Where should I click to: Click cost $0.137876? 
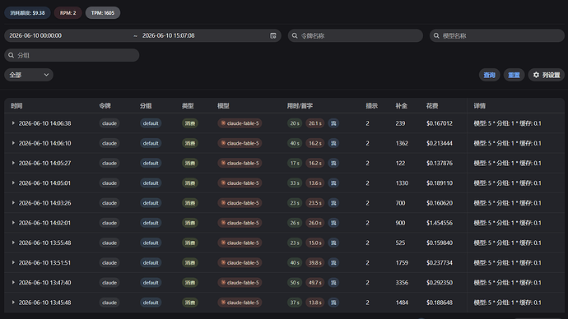tap(440, 163)
